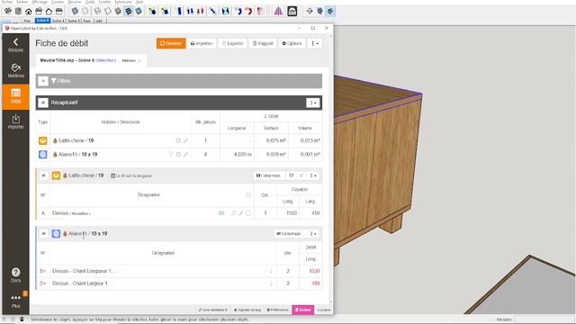Collapse the Latté chene / 19 group

[x=44, y=175]
